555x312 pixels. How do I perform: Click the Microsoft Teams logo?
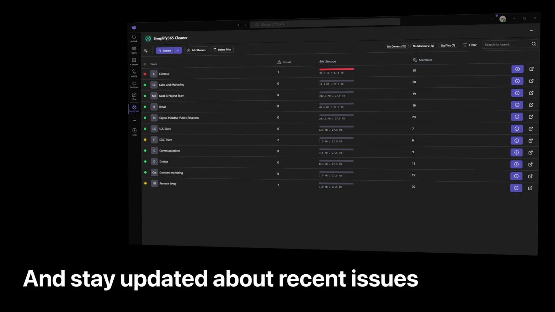tap(134, 28)
